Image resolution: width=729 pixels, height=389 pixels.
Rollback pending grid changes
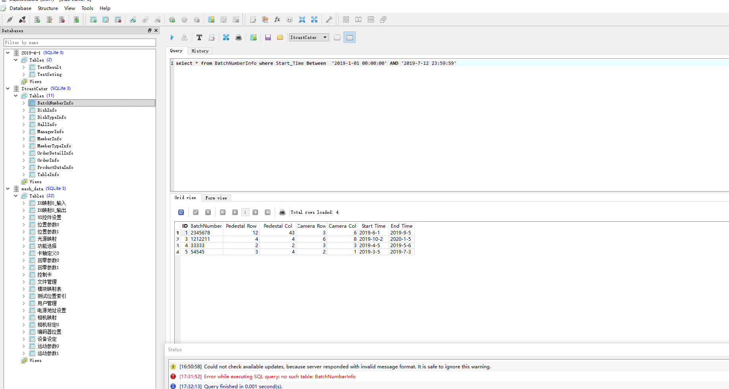[x=208, y=212]
